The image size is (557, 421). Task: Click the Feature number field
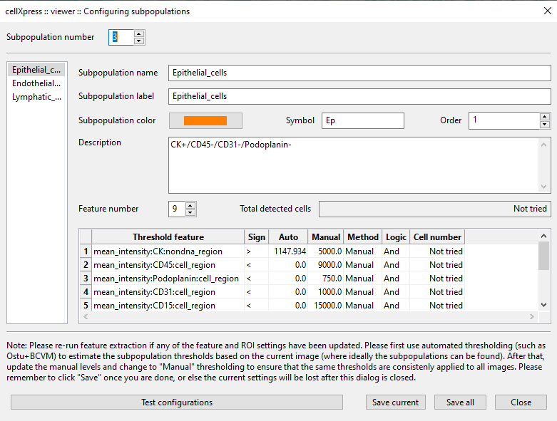177,209
